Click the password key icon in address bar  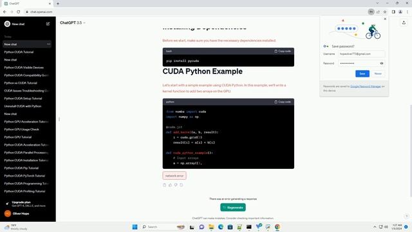(371, 12)
